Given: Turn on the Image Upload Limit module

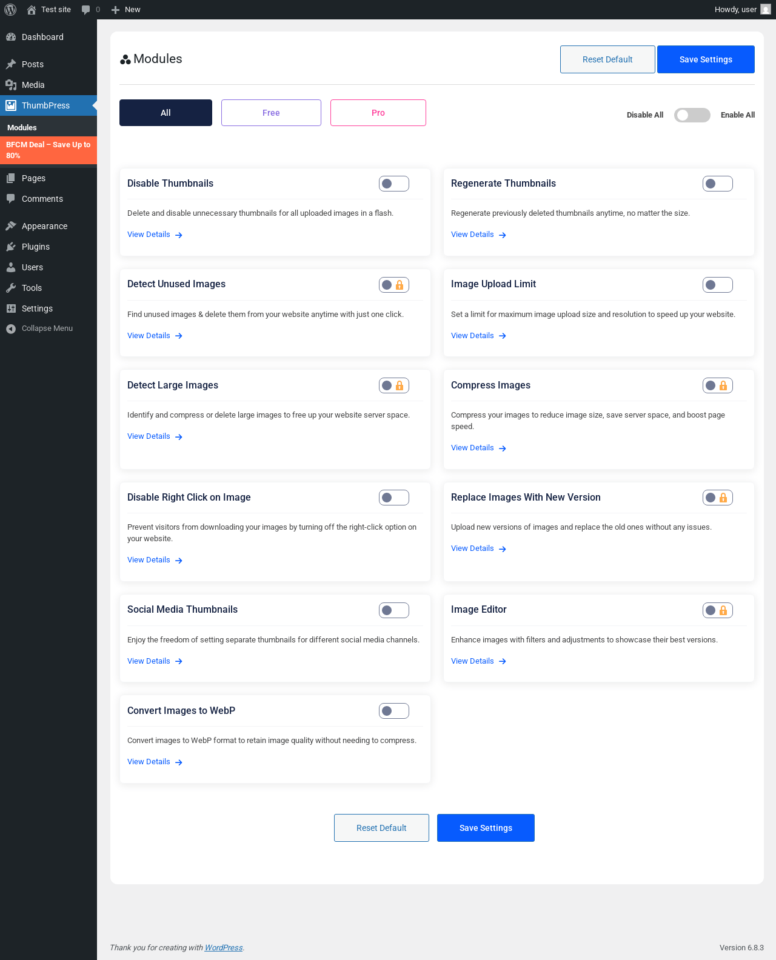Looking at the screenshot, I should pos(718,285).
